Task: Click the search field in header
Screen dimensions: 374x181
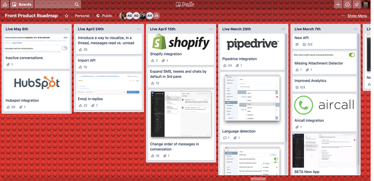Action: tap(57, 4)
